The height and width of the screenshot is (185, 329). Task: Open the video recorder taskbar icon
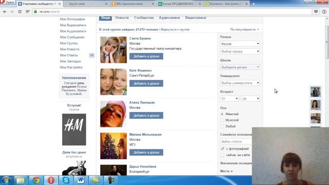click(x=111, y=180)
